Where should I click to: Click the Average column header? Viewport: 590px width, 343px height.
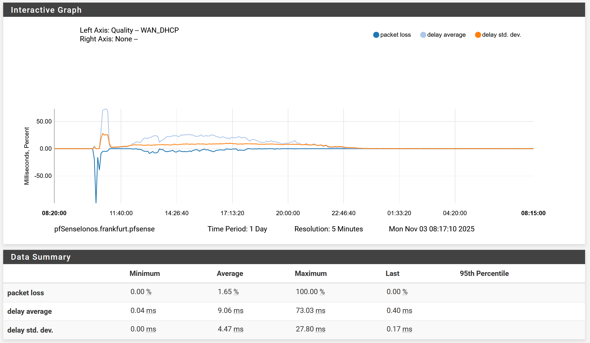[230, 274]
